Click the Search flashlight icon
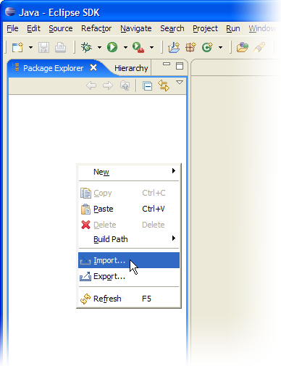The width and height of the screenshot is (281, 366). [x=259, y=47]
